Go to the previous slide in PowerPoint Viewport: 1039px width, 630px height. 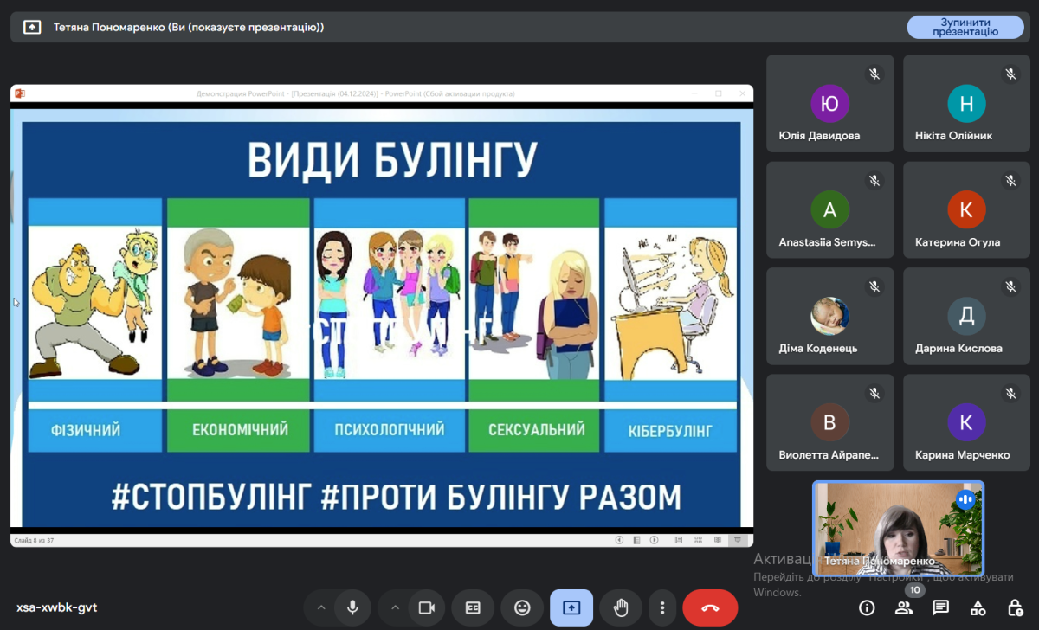pyautogui.click(x=619, y=540)
